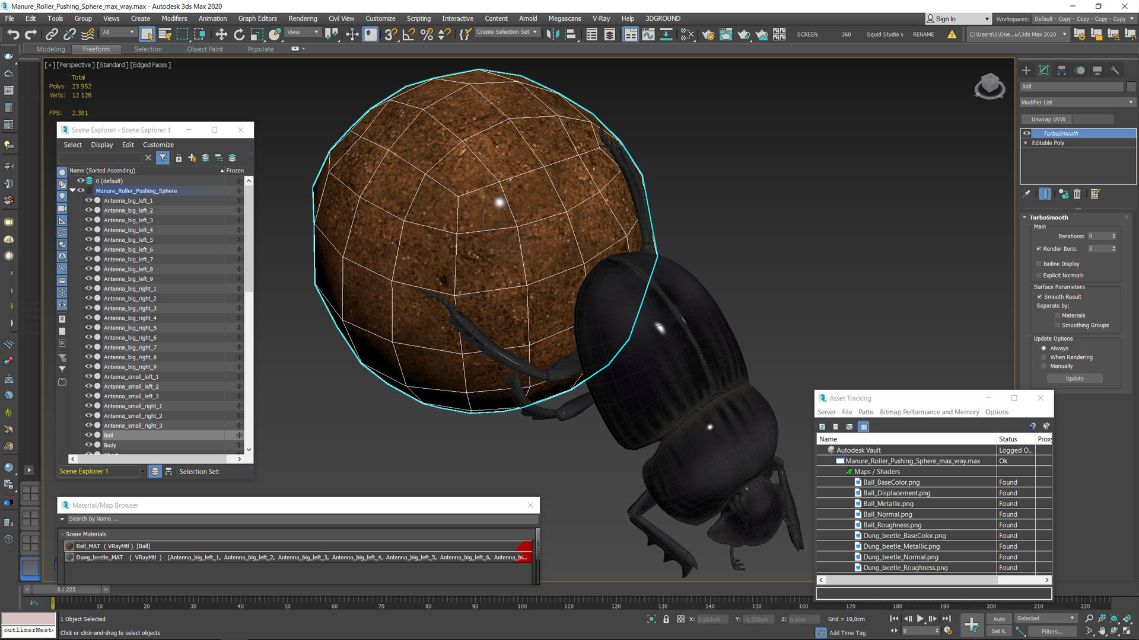Click the Set Keys plus-key button
The image size is (1139, 640).
coord(972,625)
